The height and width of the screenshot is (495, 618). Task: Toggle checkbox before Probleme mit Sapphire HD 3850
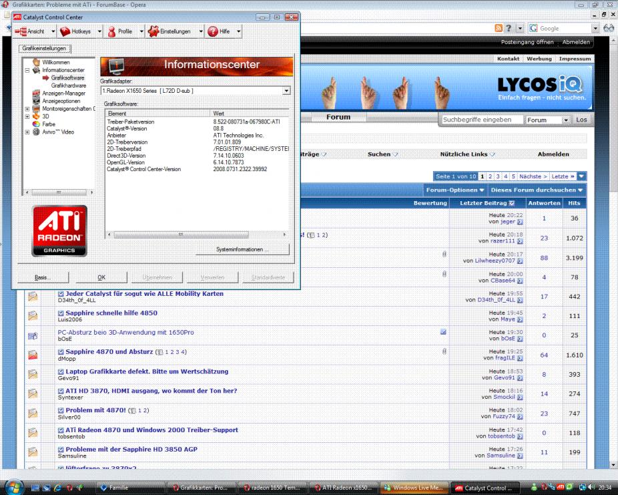pyautogui.click(x=61, y=450)
